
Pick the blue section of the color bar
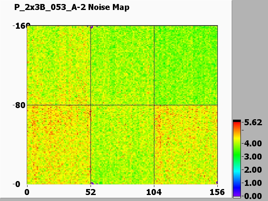[237, 184]
